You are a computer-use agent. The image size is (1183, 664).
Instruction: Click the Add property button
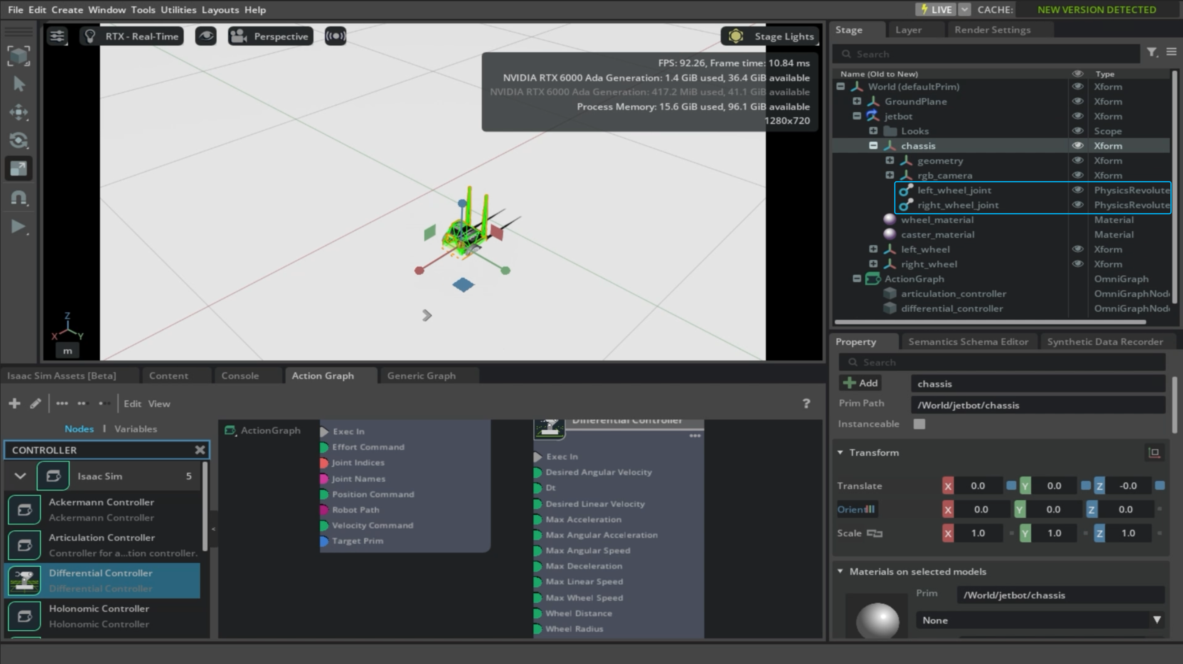[x=860, y=383]
